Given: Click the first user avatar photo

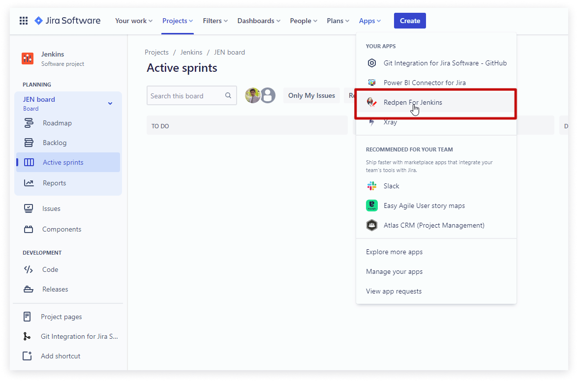Looking at the screenshot, I should point(252,95).
